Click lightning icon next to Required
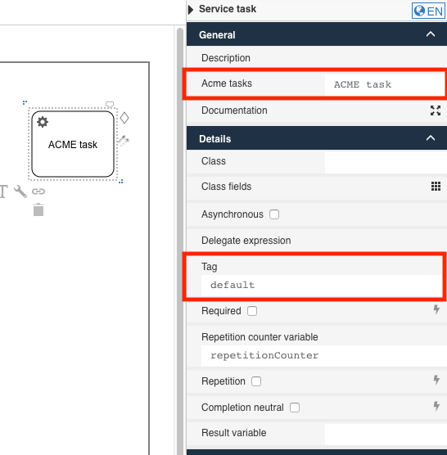The height and width of the screenshot is (455, 447). [x=436, y=309]
